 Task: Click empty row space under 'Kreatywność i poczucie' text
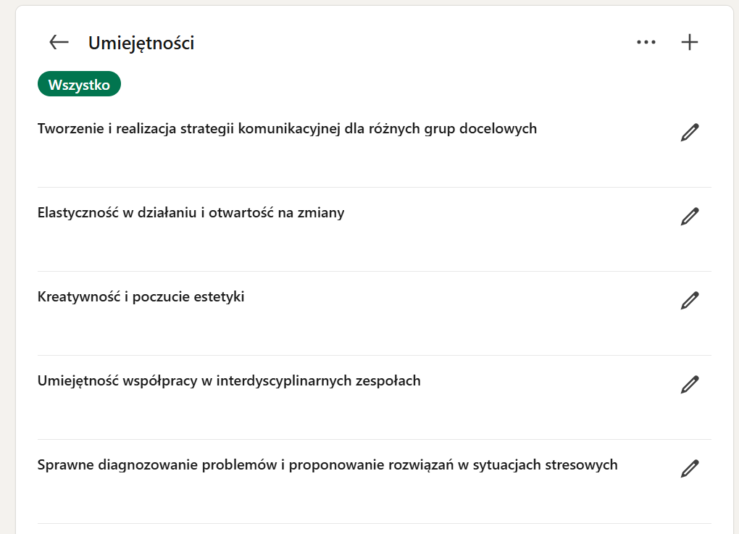click(330, 330)
